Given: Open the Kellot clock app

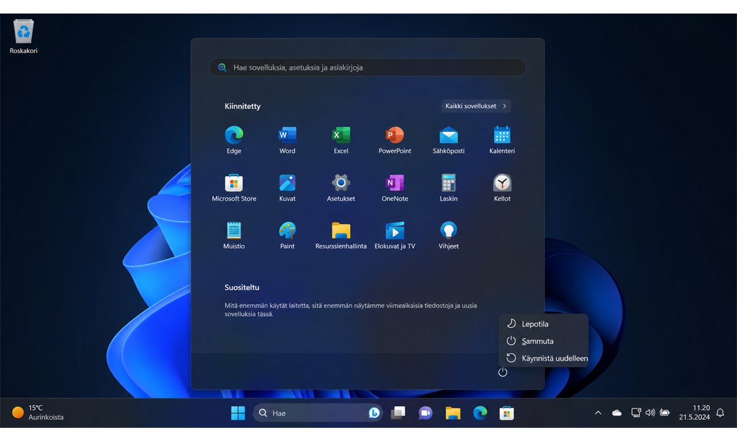Looking at the screenshot, I should coord(502,188).
